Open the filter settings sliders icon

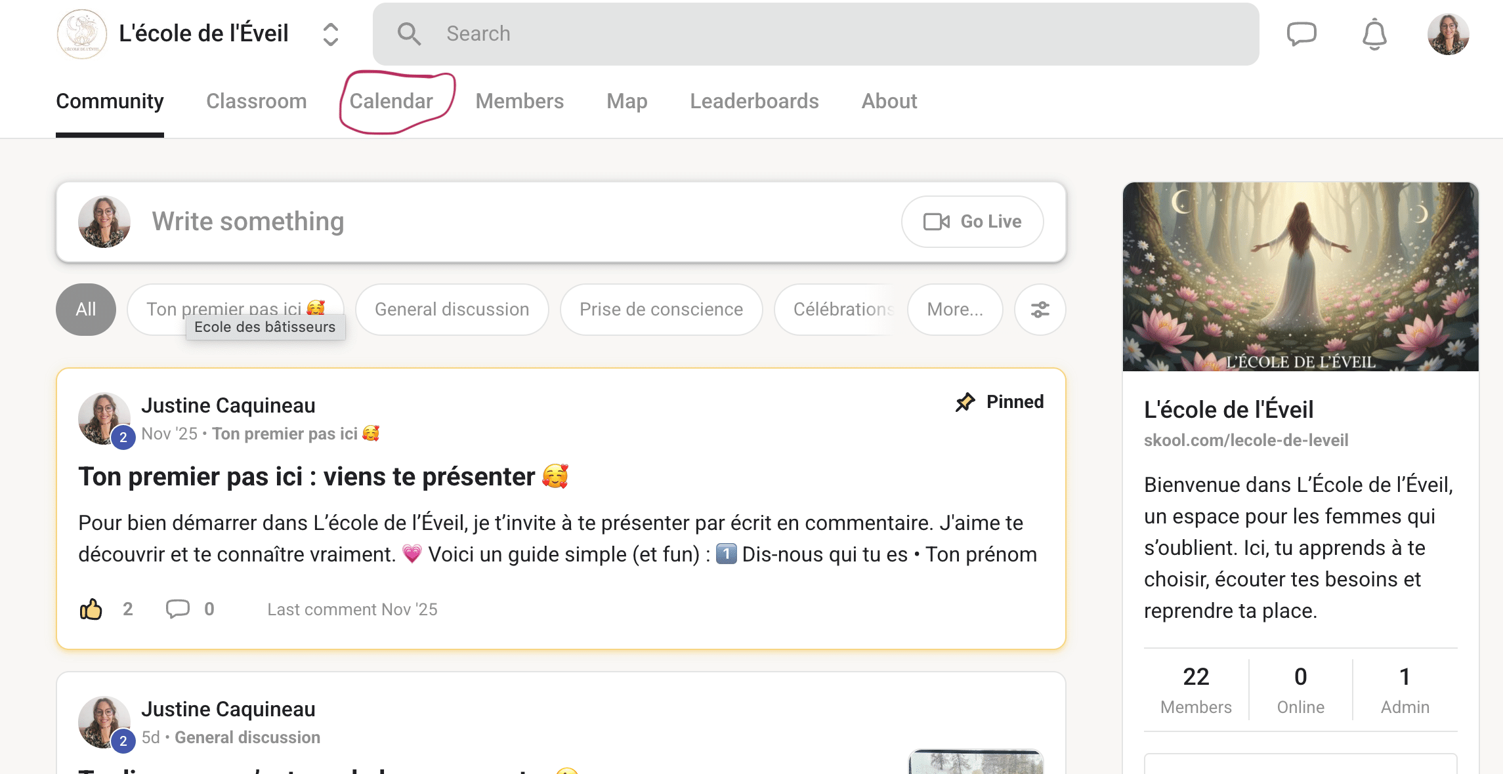[x=1040, y=310]
